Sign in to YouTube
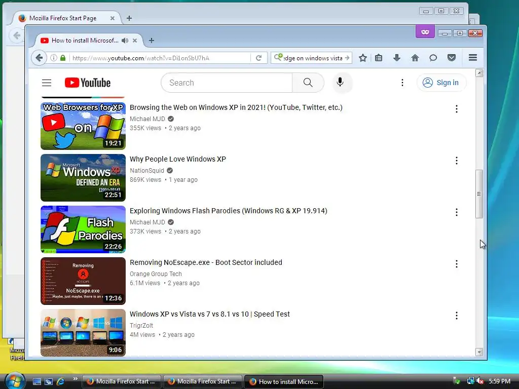519x389 pixels. (441, 83)
